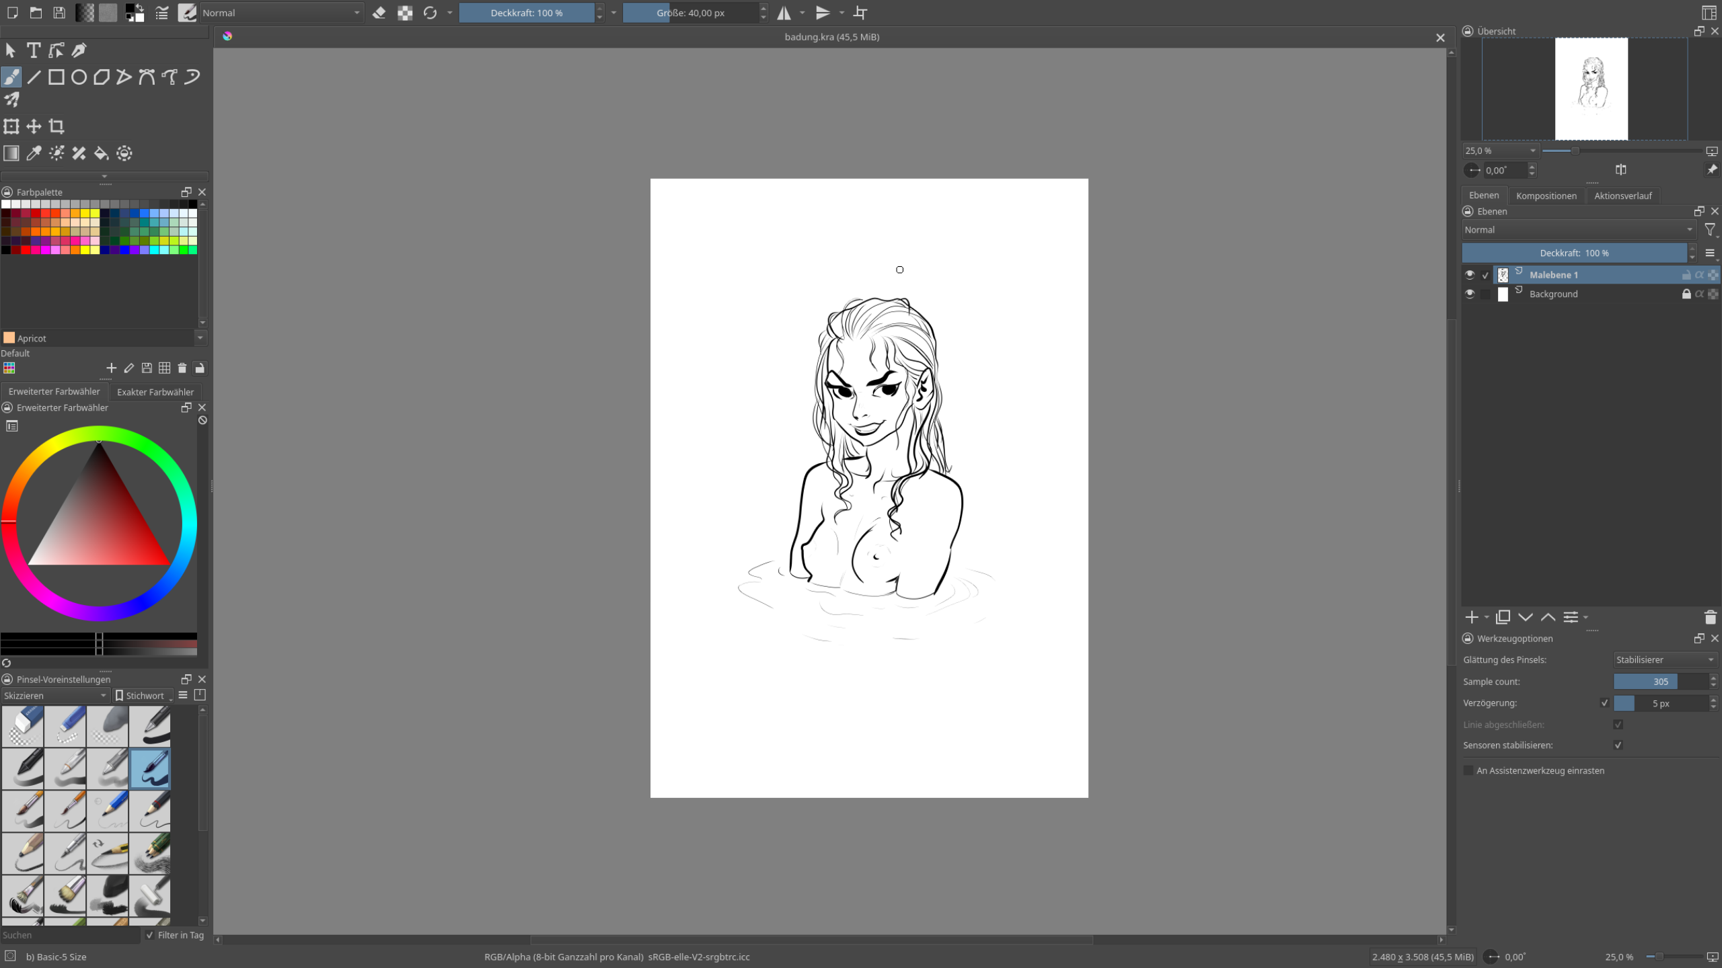Switch to the Aktionsverlauf tab
Screen dimensions: 1722x968
tap(1622, 196)
